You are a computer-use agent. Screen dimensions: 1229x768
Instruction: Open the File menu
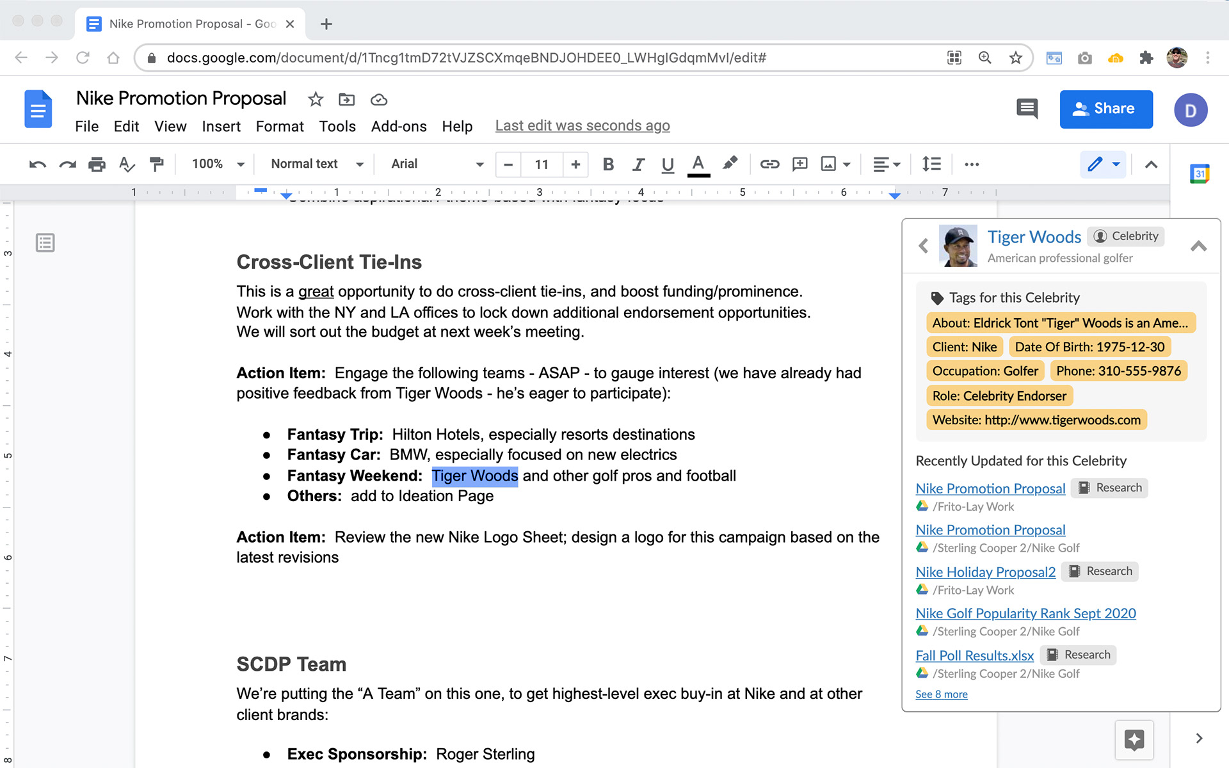click(x=86, y=126)
